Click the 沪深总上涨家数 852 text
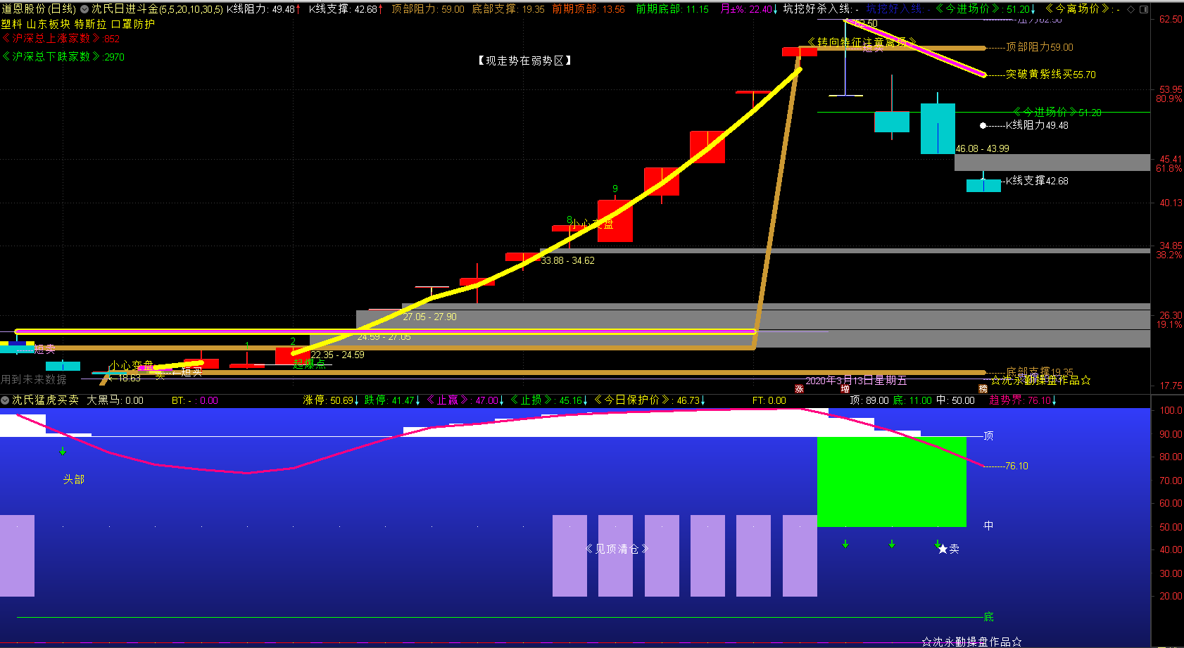This screenshot has width=1184, height=648. (61, 39)
